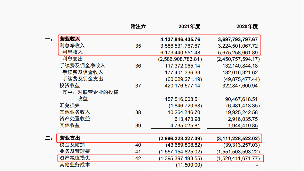Select the 资产减值损失 row label
The height and width of the screenshot is (171, 304).
click(x=75, y=158)
